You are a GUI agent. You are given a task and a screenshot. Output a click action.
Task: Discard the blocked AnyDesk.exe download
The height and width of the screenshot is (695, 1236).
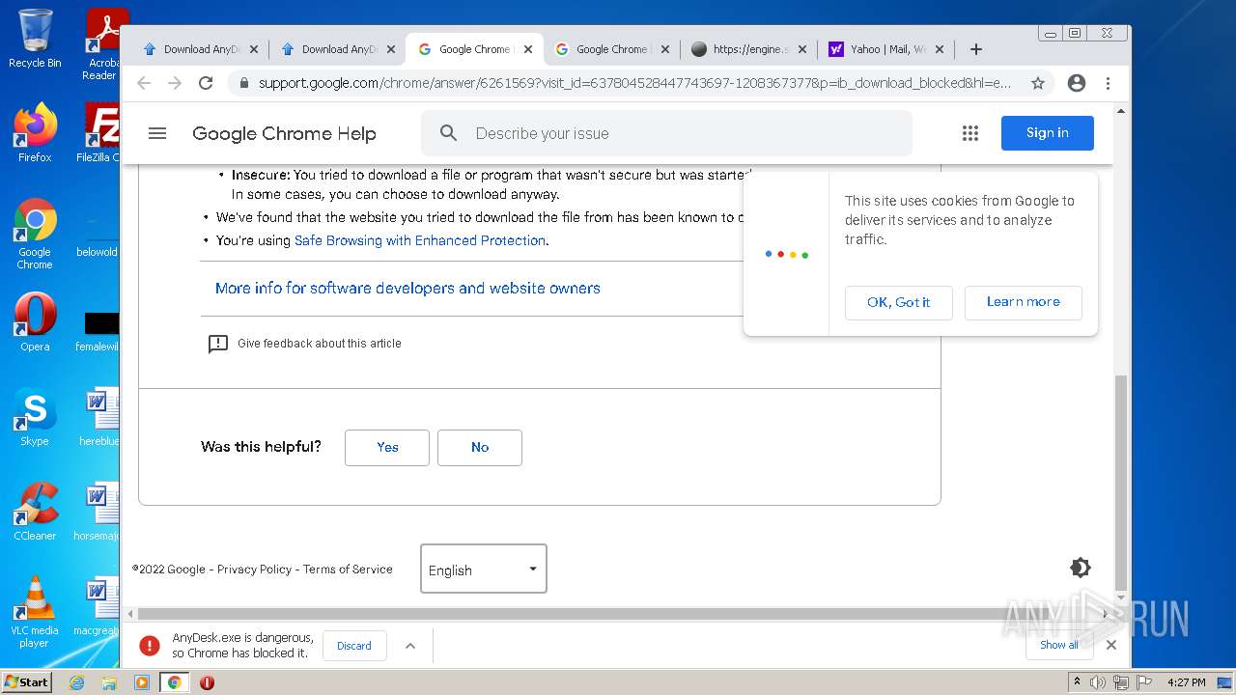point(354,646)
